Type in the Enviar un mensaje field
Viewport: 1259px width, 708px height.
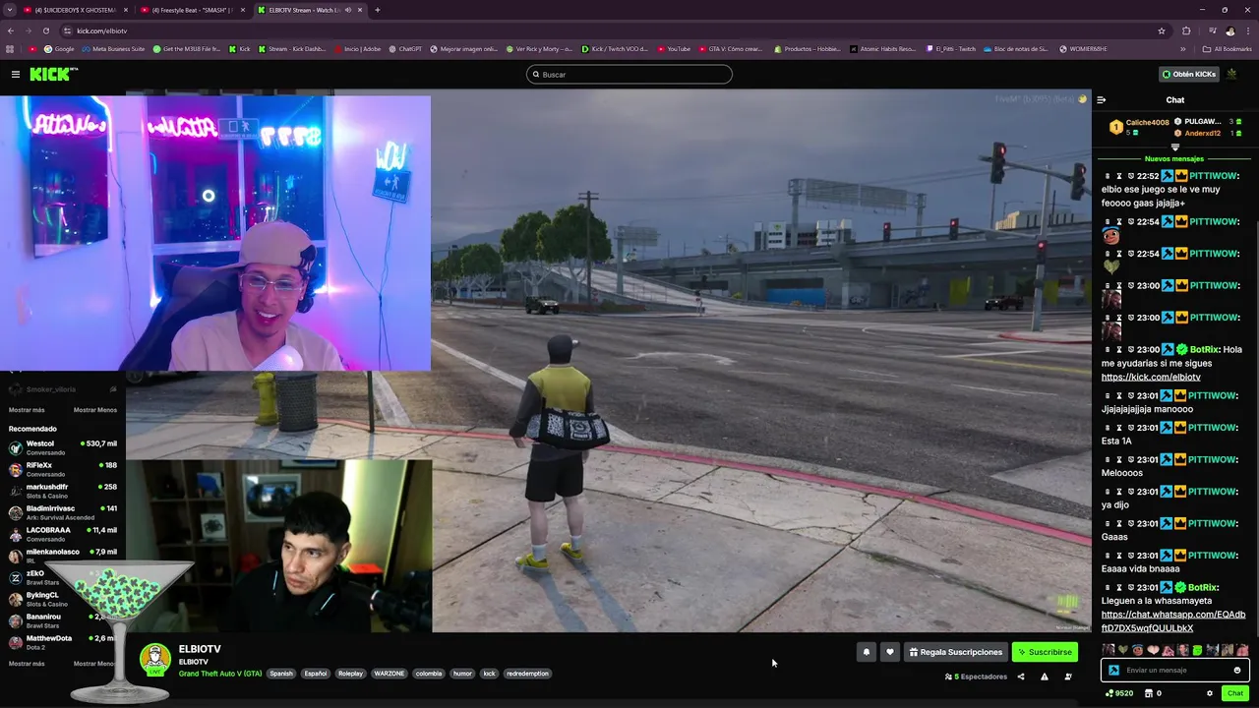coord(1176,670)
